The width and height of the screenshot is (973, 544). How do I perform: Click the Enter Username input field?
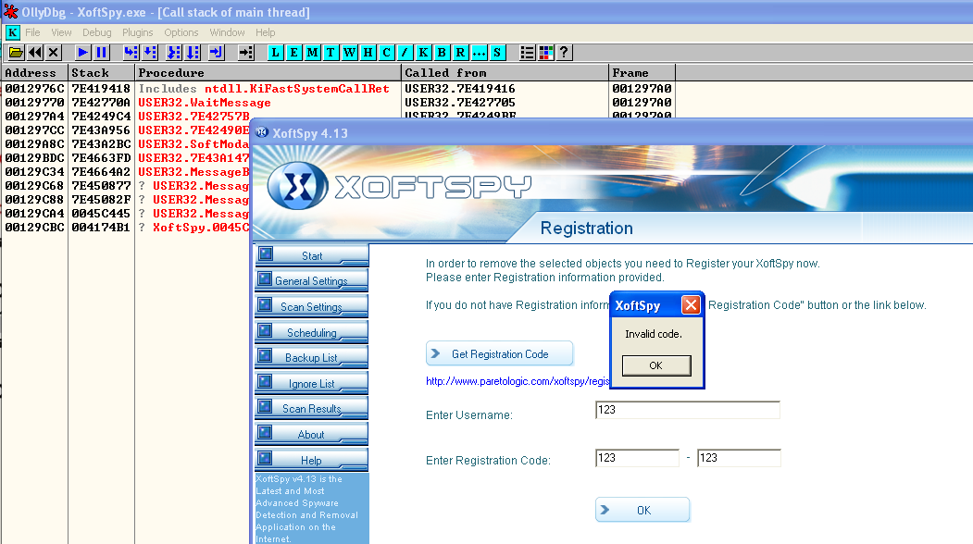[x=687, y=410]
